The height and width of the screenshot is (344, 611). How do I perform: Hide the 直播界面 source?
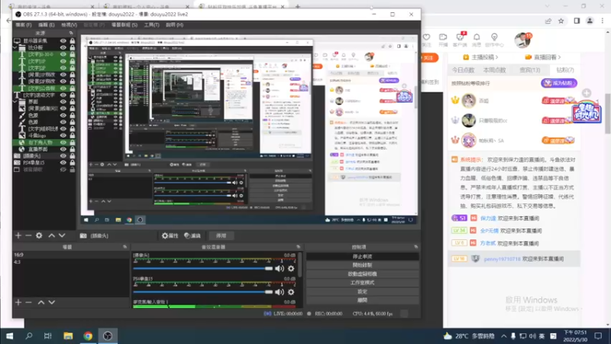(63, 149)
